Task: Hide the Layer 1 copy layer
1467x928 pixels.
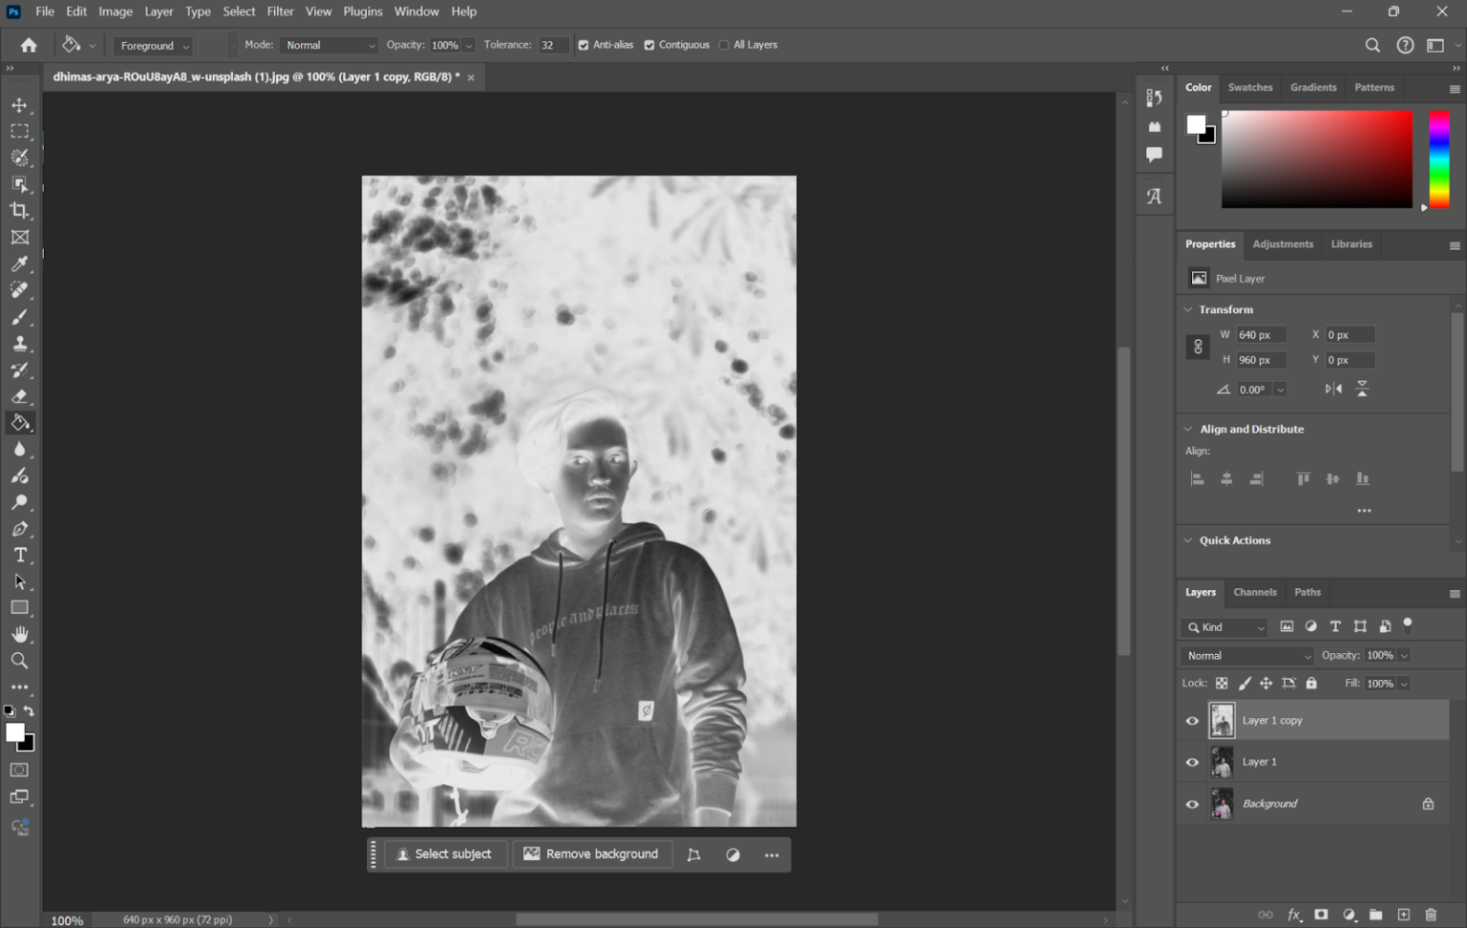Action: [1192, 721]
